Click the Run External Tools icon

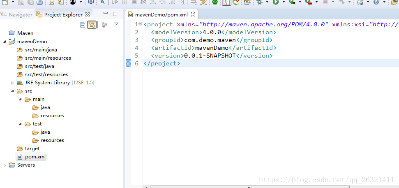pos(309,2)
